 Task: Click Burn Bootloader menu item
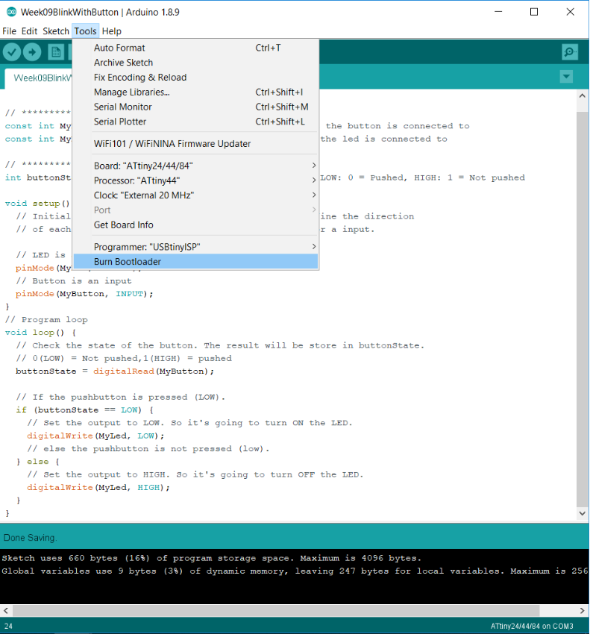[195, 262]
